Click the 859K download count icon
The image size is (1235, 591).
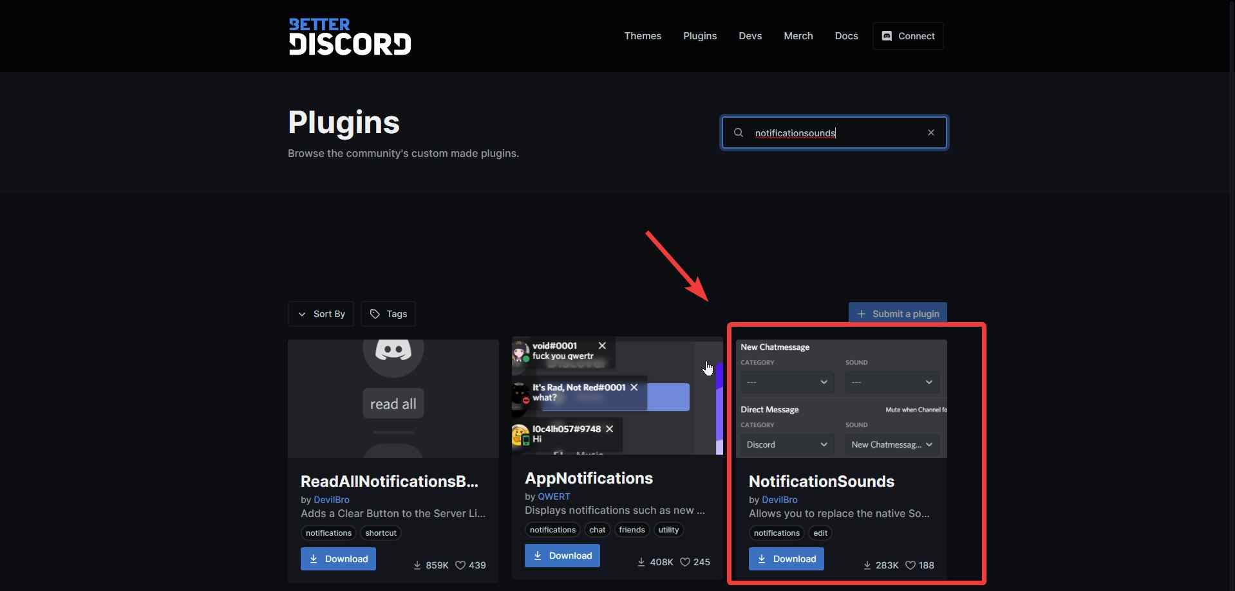point(417,565)
